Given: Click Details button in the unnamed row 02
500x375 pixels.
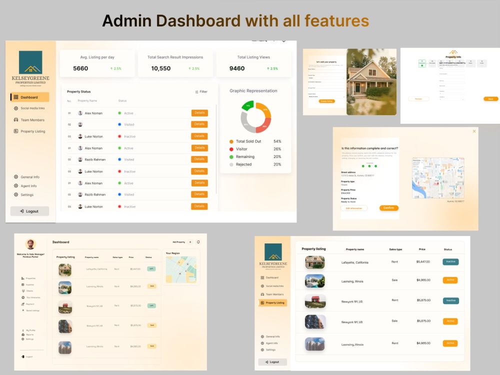Looking at the screenshot, I should pos(199,124).
